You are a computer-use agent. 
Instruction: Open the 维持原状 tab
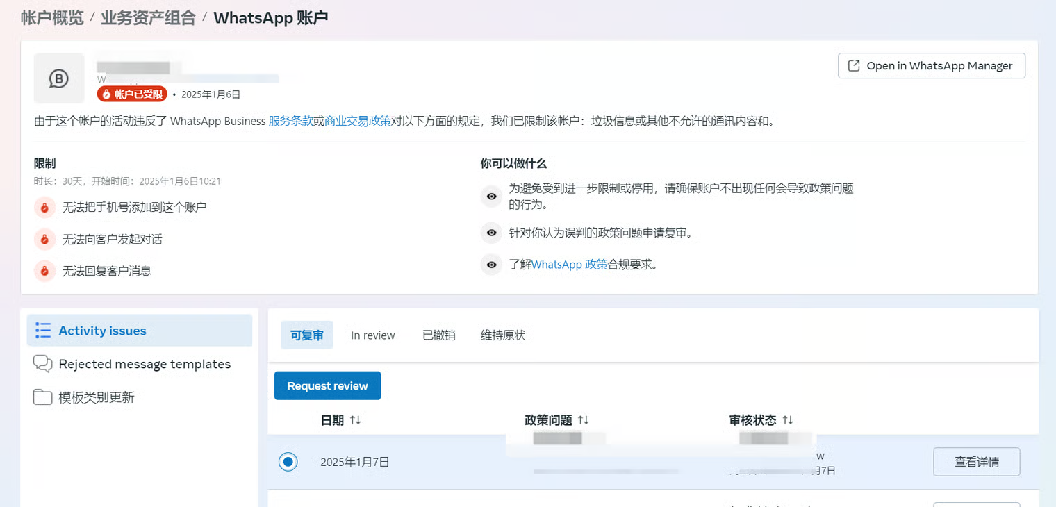tap(503, 335)
